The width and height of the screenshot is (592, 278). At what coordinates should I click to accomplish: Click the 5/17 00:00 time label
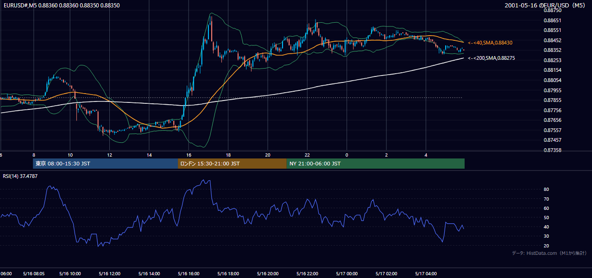point(346,273)
